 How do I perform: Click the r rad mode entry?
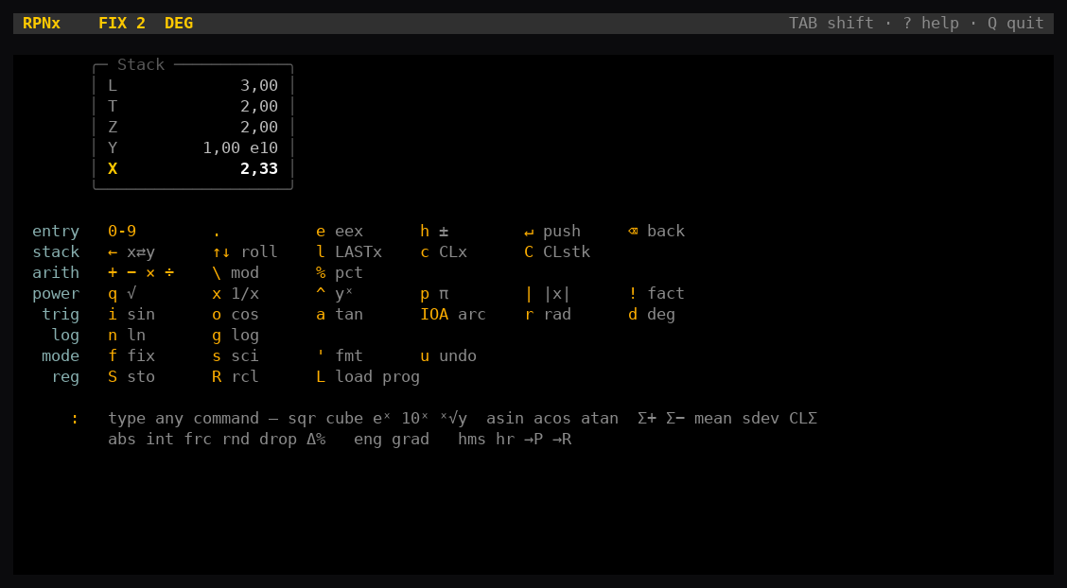point(547,315)
